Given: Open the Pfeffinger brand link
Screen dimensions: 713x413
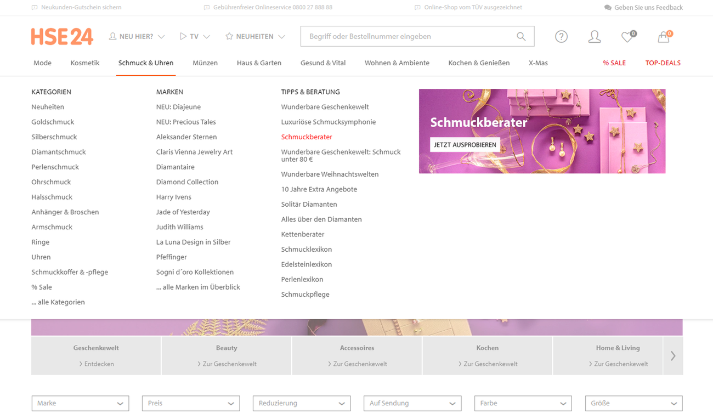Looking at the screenshot, I should (172, 257).
